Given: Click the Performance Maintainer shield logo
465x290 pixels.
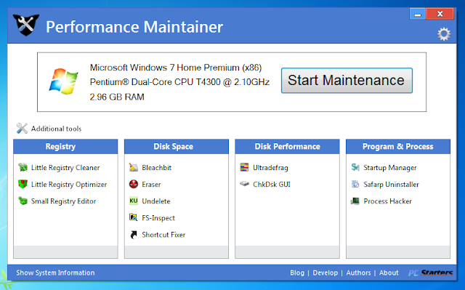Looking at the screenshot, I should coord(26,25).
